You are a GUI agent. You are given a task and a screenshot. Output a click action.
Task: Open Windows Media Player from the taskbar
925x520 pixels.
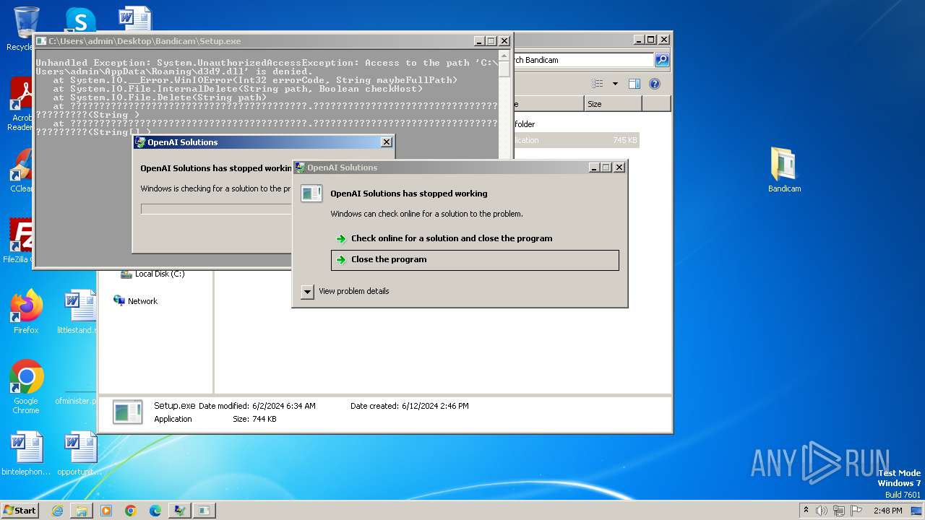[106, 511]
